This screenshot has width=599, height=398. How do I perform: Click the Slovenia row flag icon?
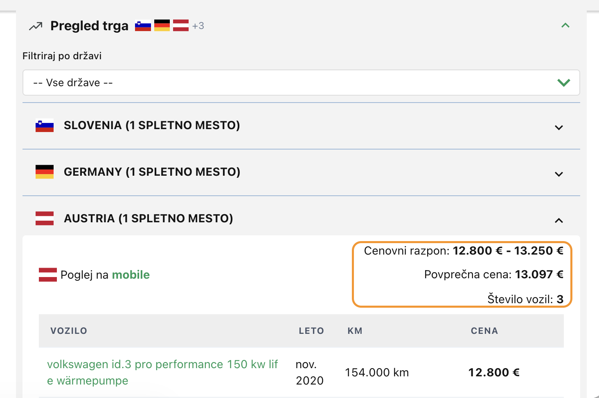tap(45, 125)
